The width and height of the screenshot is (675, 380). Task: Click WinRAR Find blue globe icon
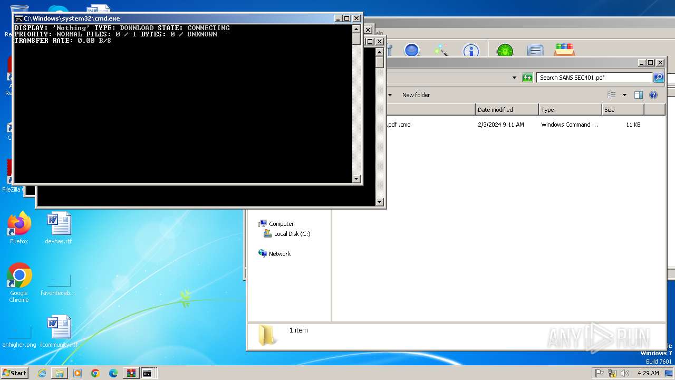412,50
